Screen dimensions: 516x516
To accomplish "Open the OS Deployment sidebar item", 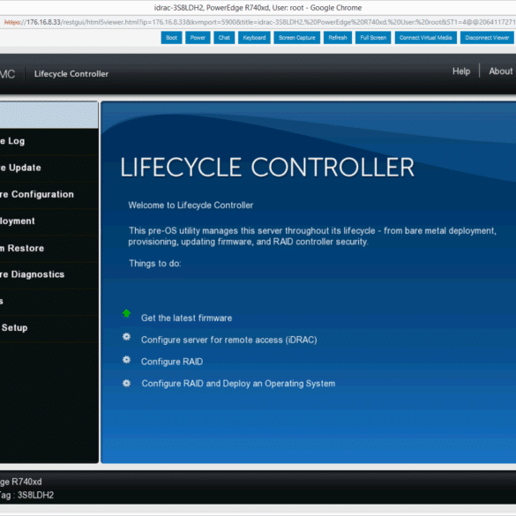I will point(49,221).
